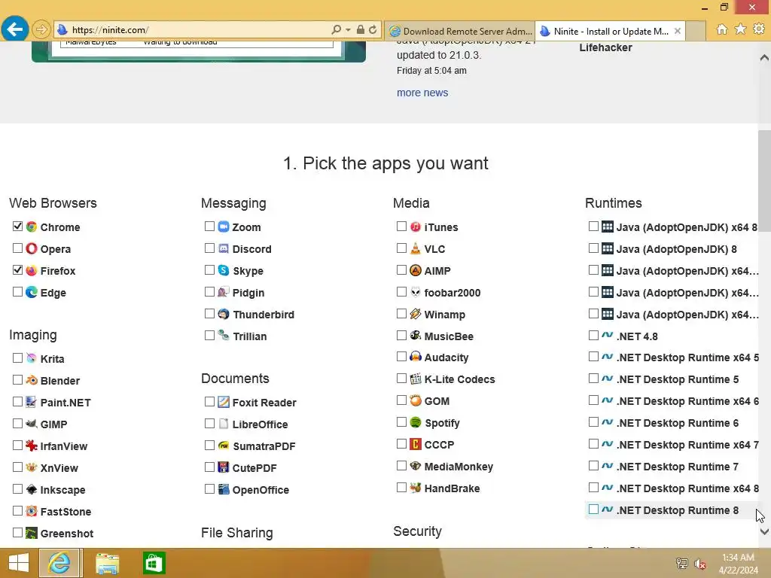Click the iTunes icon
Image resolution: width=771 pixels, height=578 pixels.
pyautogui.click(x=416, y=227)
